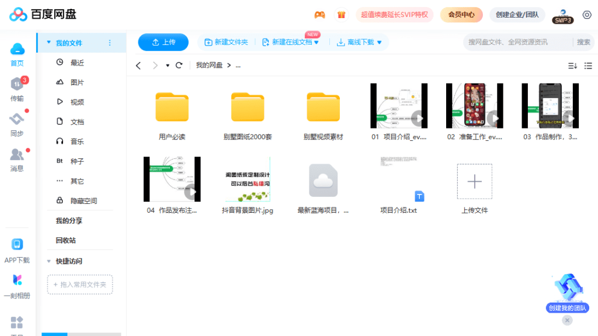
Task: Click 创建企业/团队 button
Action: [x=517, y=15]
